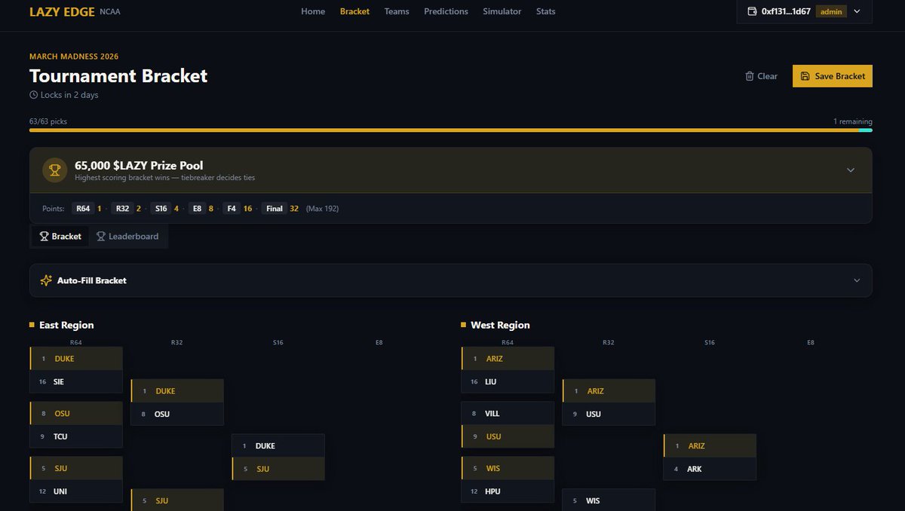This screenshot has height=511, width=905.
Task: Go to the Bracket nav item
Action: coord(354,11)
